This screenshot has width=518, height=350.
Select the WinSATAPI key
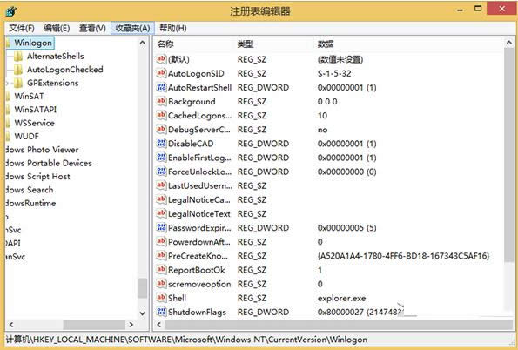point(36,110)
